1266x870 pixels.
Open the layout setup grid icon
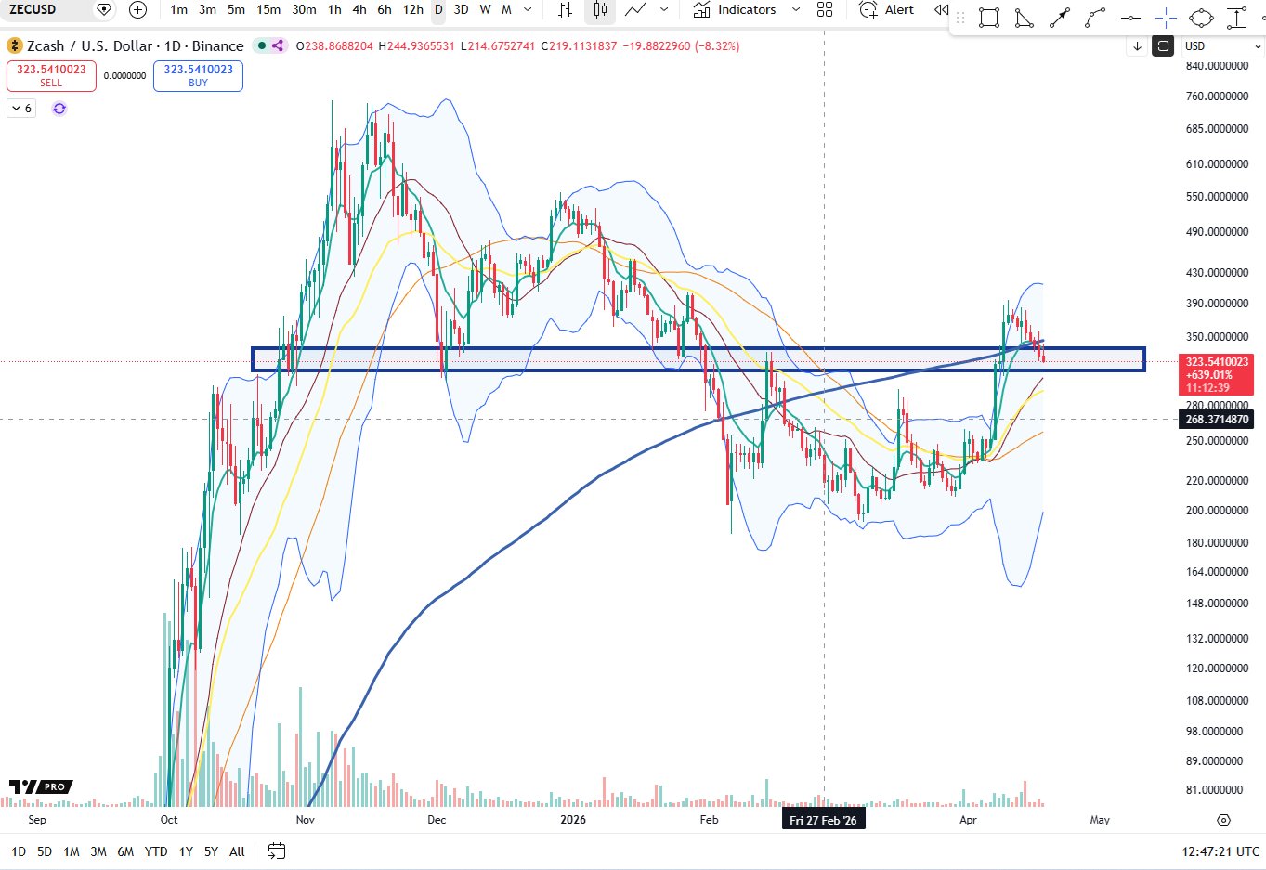click(825, 9)
